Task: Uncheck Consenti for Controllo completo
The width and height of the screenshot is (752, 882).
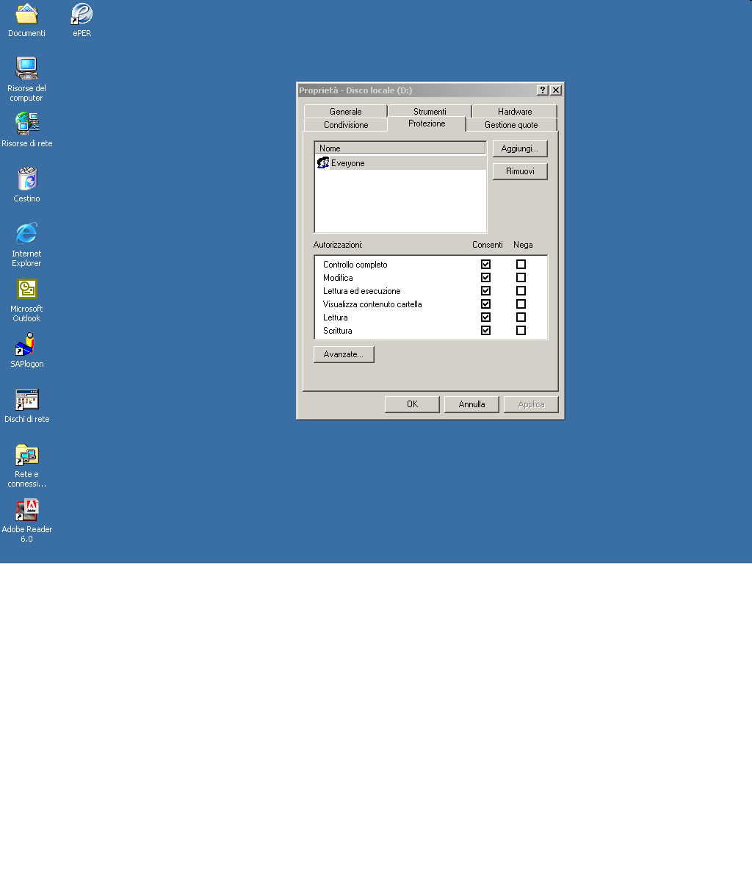Action: [x=485, y=265]
